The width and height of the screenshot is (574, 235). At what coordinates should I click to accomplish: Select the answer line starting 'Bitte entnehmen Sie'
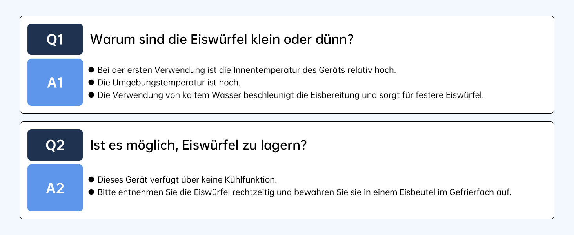click(x=304, y=192)
